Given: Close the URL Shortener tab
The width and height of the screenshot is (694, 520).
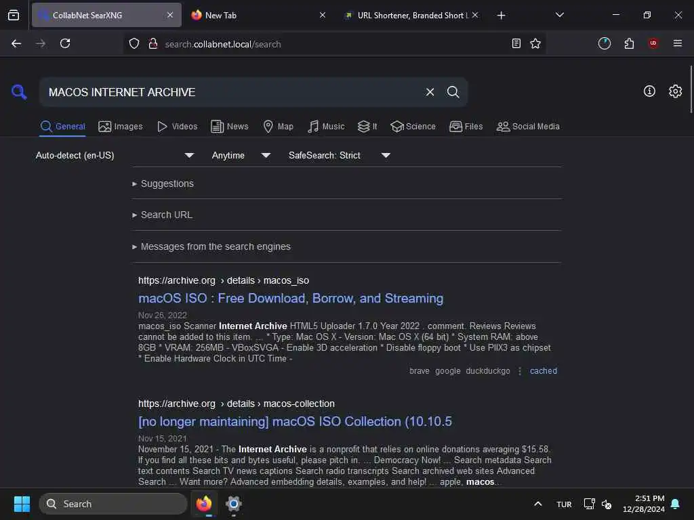Looking at the screenshot, I should (x=475, y=15).
